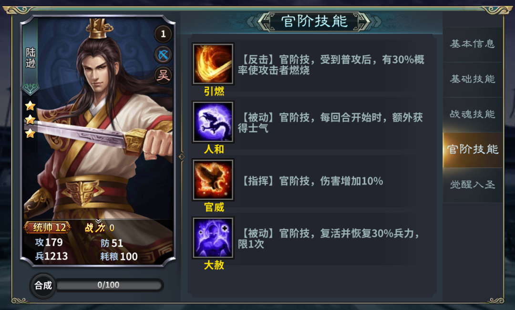Open the 基础技能 tab
The image size is (515, 310).
[473, 79]
